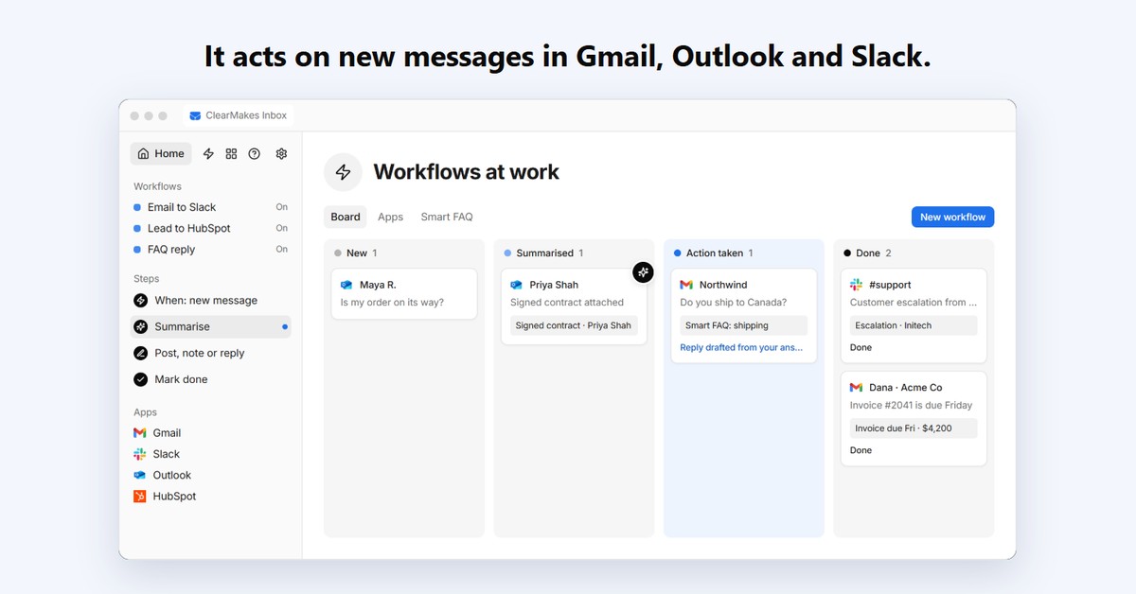Click the Gmail icon on Dana · Acme Co card
The width and height of the screenshot is (1136, 594).
[x=856, y=388]
